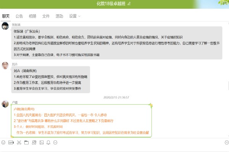This screenshot has height=152, width=229.
Task: Open the group apps icon in toolbar
Action: pyautogui.click(x=34, y=142)
